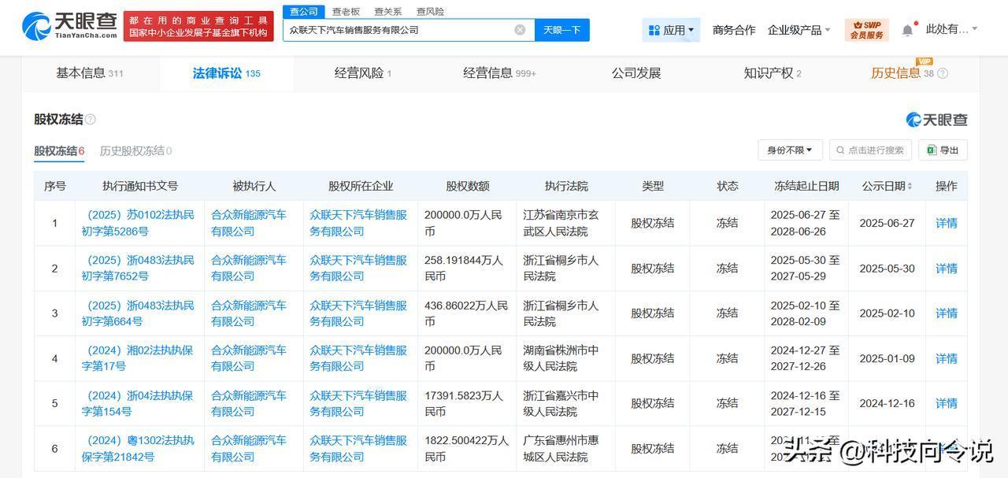Click 众联天下汽车销售服务有限公司 in row 1
This screenshot has width=1008, height=478.
pos(358,223)
